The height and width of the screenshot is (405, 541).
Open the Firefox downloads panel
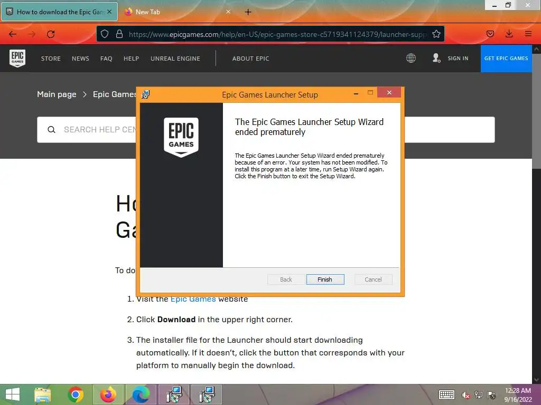pos(509,34)
